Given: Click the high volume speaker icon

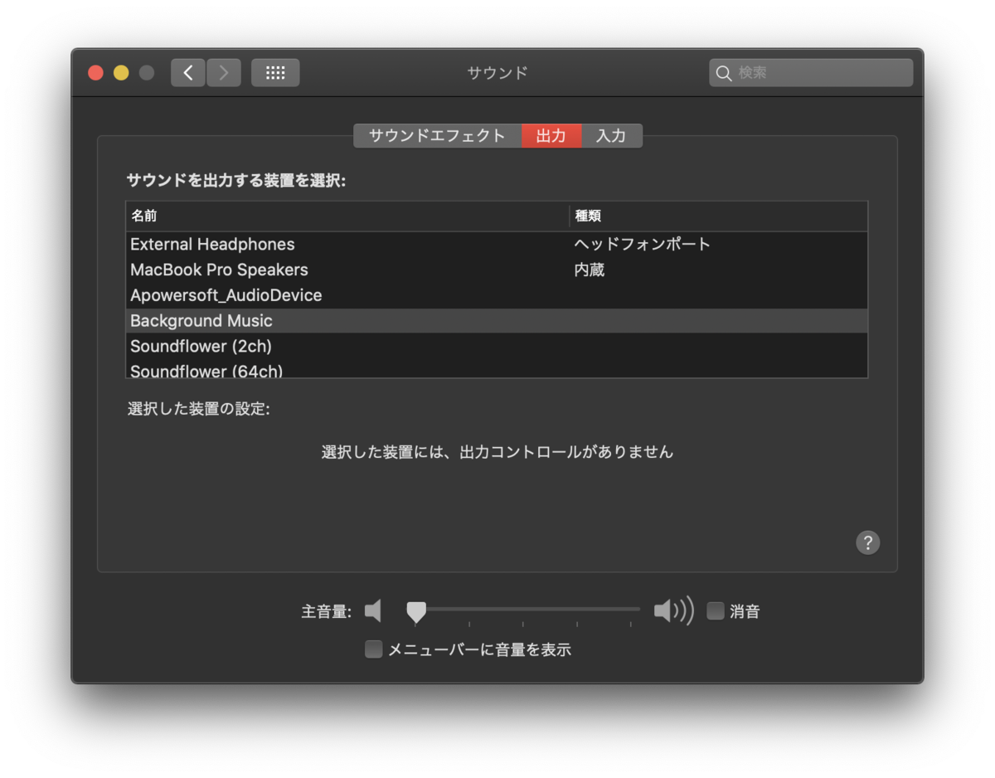Looking at the screenshot, I should 673,610.
